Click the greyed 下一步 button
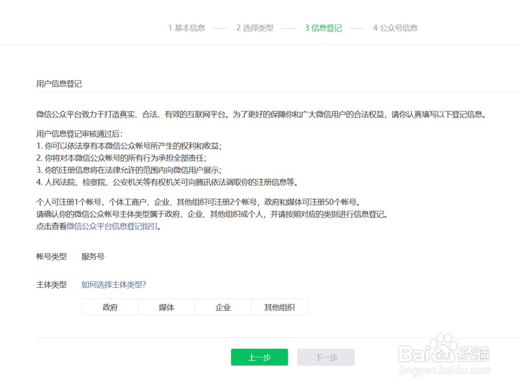Screen dimensions: 519x388 [326, 357]
